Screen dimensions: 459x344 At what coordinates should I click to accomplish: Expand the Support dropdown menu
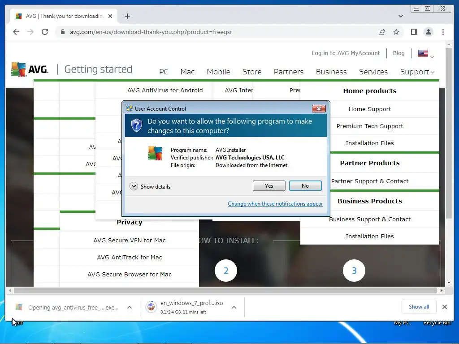tap(417, 72)
